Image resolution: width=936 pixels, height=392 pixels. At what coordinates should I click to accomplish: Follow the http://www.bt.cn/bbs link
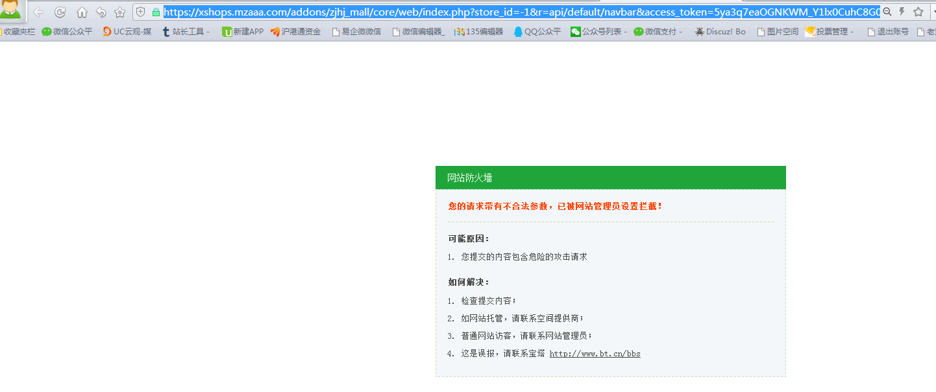pos(595,354)
